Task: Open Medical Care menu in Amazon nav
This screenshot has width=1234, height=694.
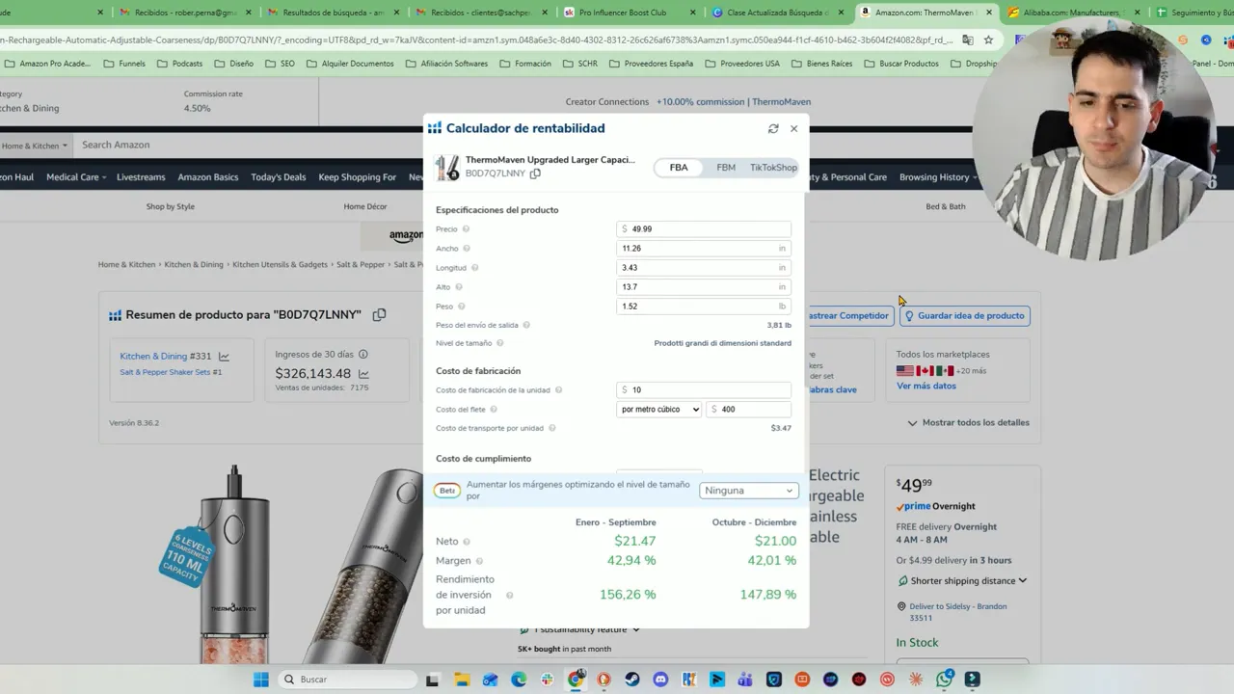Action: (x=76, y=177)
